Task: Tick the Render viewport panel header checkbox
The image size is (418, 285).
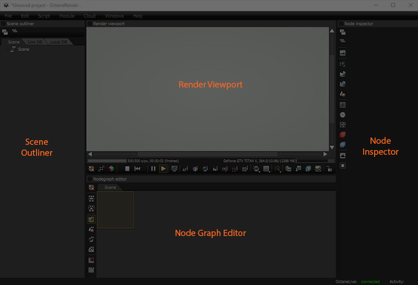Action: coord(89,23)
